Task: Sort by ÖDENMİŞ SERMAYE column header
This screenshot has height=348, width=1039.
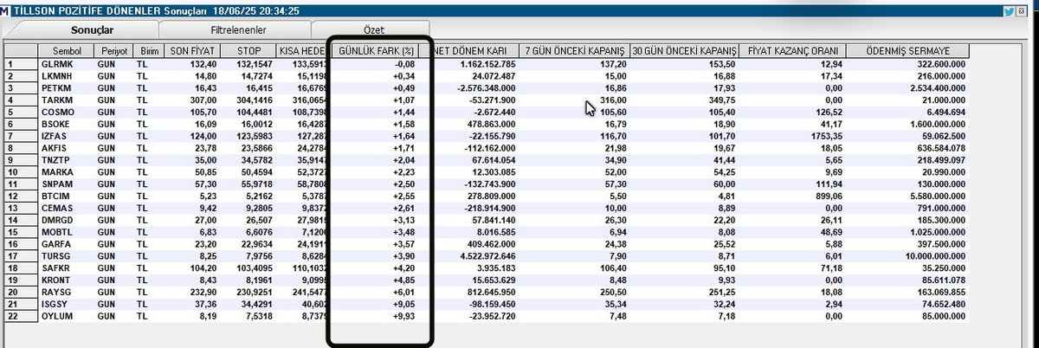Action: tap(907, 51)
